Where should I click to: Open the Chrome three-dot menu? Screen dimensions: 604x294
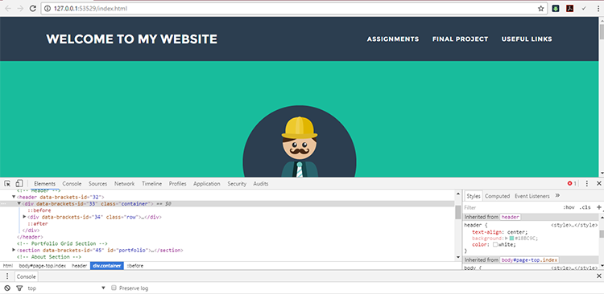pos(598,9)
